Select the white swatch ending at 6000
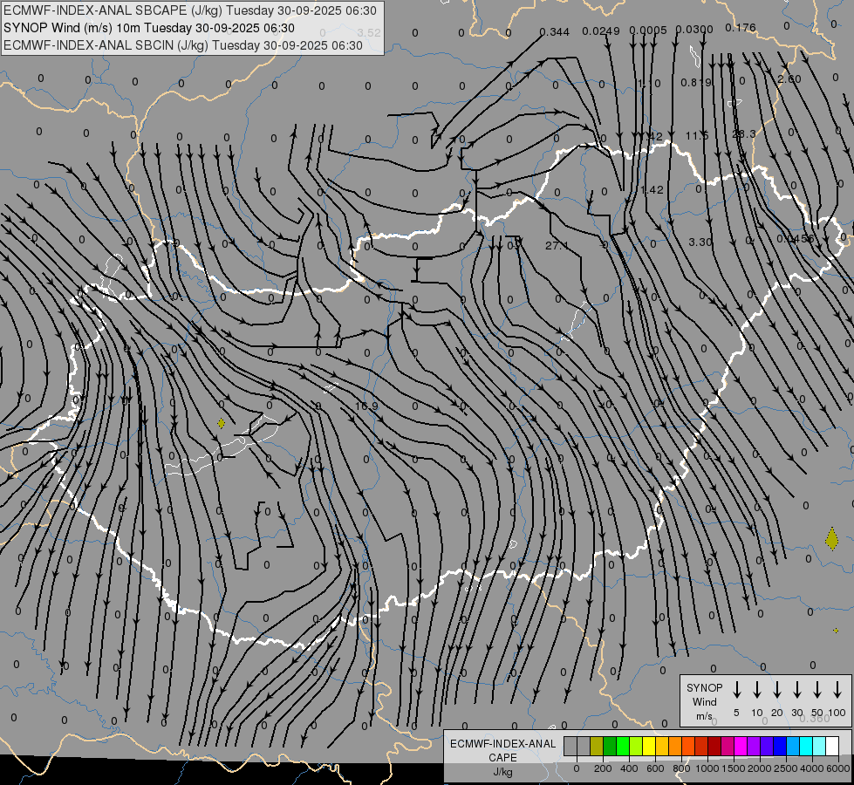Screen dimensions: 854x785 pyautogui.click(x=831, y=746)
